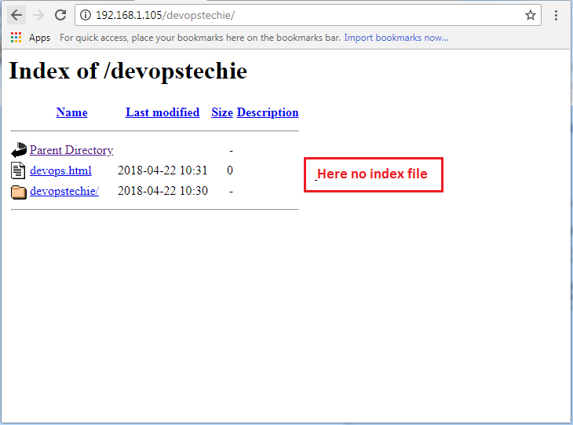This screenshot has height=425, width=573.
Task: Click the browser back arrow button
Action: 16,15
